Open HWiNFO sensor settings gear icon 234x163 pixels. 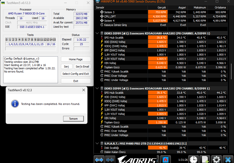click(216, 160)
